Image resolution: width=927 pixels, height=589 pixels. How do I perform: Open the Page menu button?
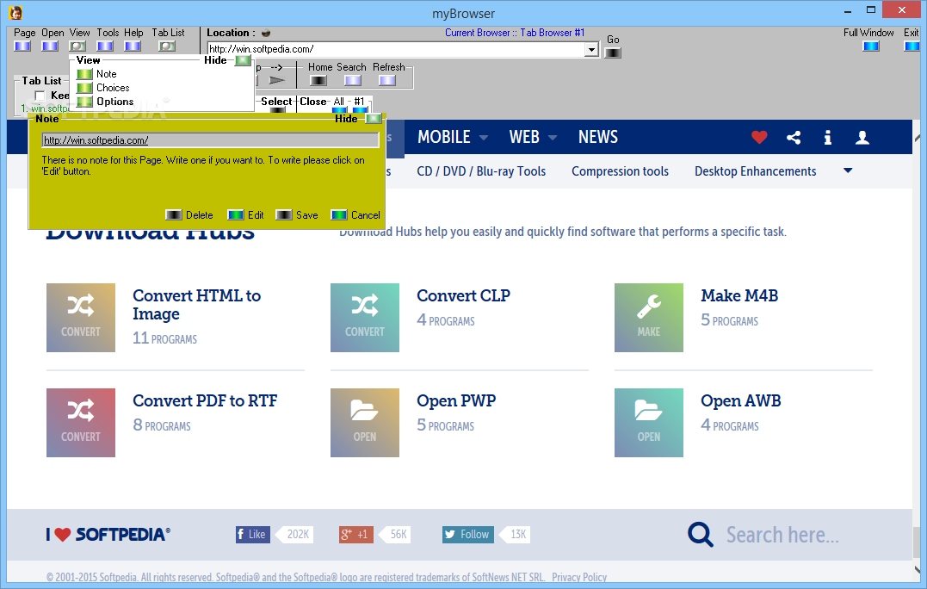[x=22, y=46]
